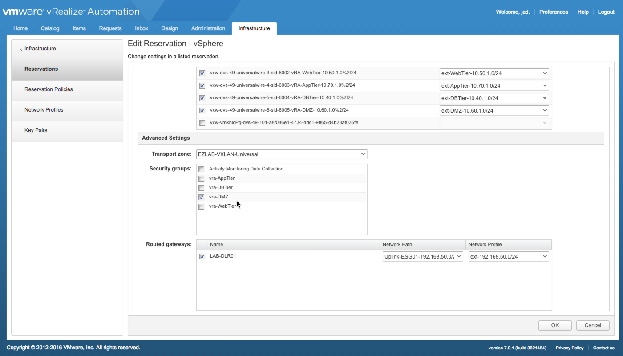Check the vra-AppTier security group
Screen dimensions: 623x356
(x=201, y=178)
